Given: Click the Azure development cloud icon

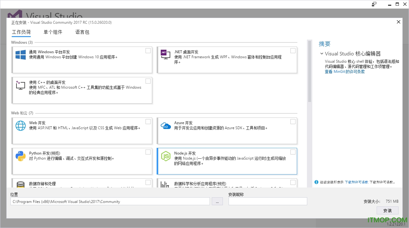Looking at the screenshot, I should pos(166,126).
